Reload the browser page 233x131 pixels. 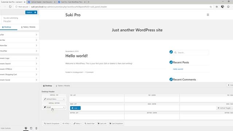pyautogui.click(x=10, y=7)
